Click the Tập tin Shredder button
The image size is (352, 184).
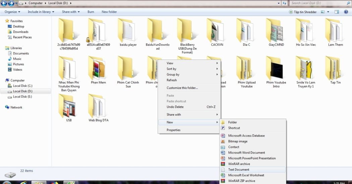pyautogui.click(x=303, y=12)
